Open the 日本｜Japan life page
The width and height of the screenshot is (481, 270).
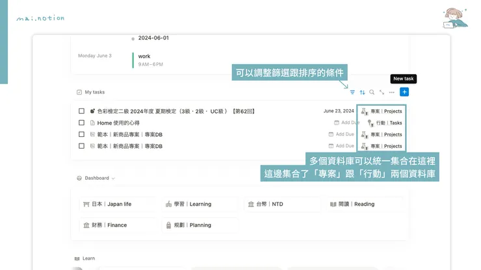[118, 204]
